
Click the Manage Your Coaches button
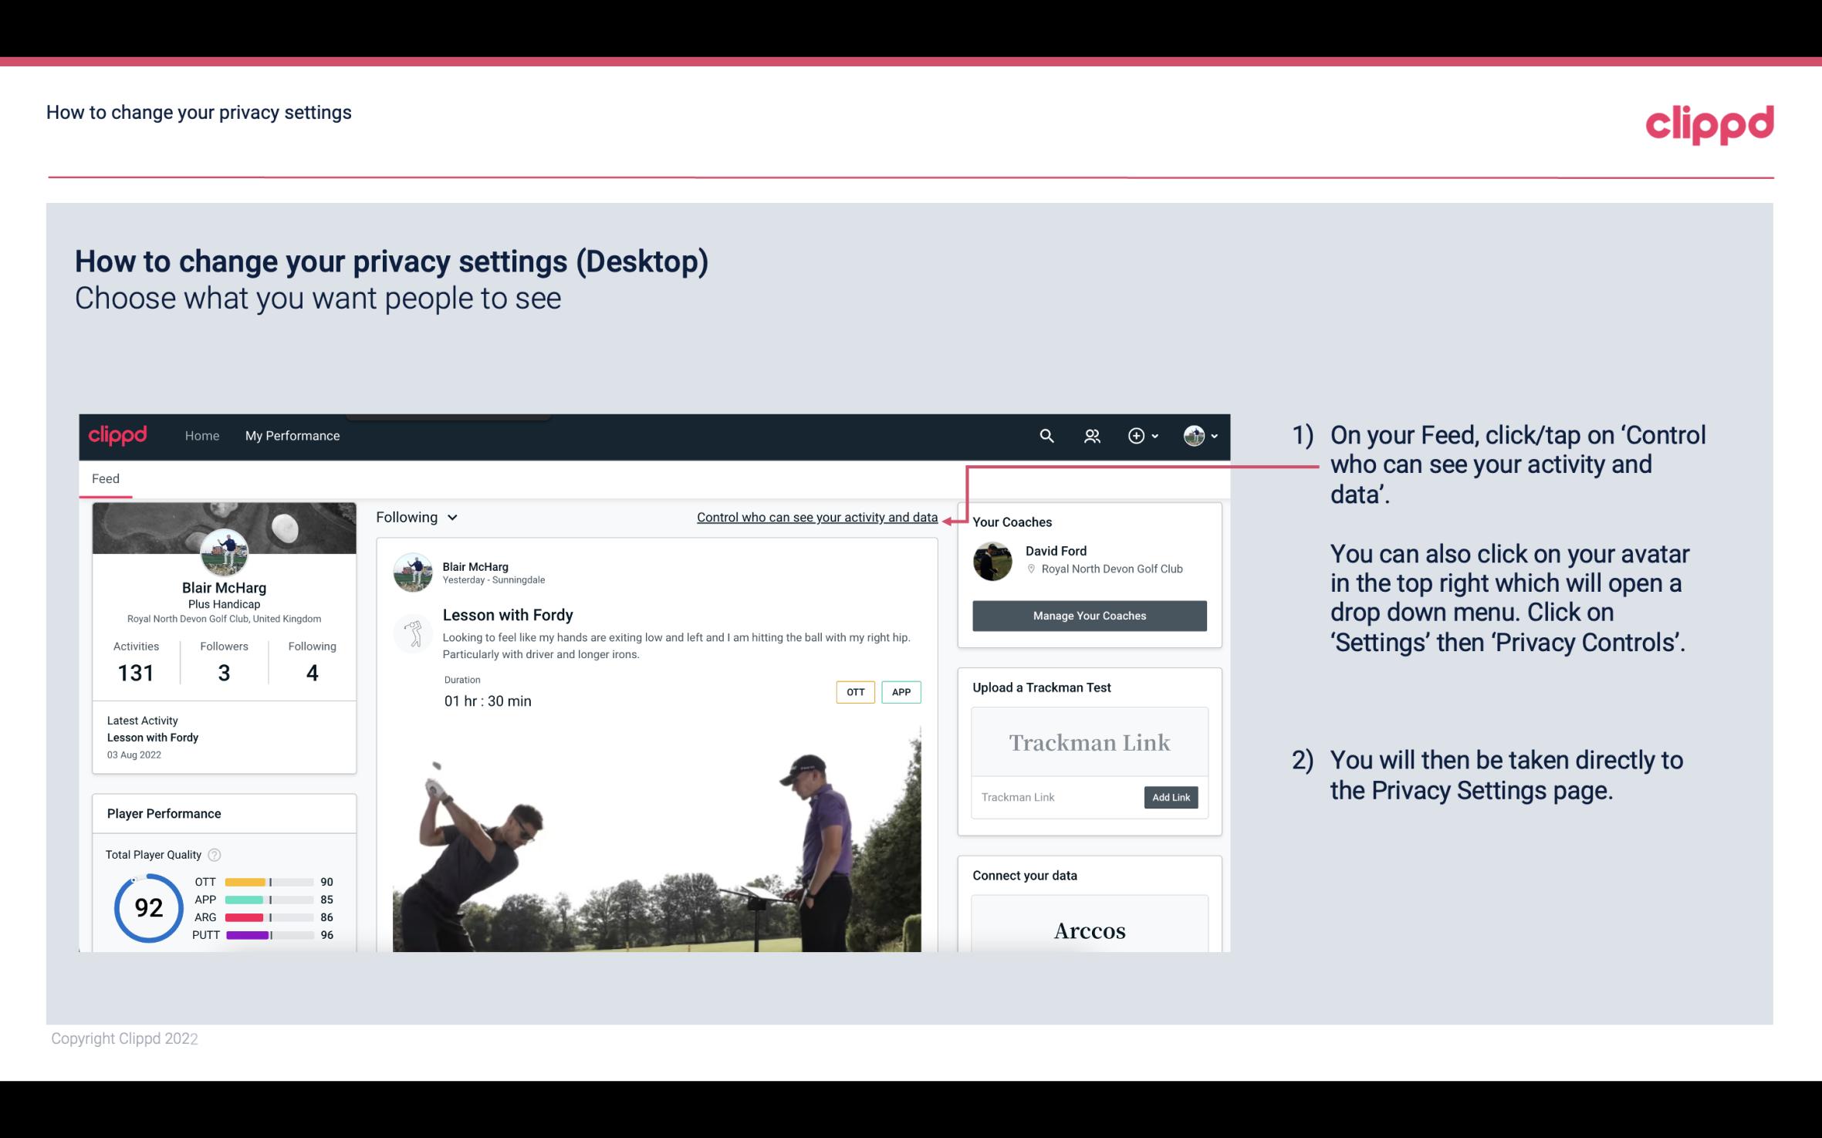1090,615
